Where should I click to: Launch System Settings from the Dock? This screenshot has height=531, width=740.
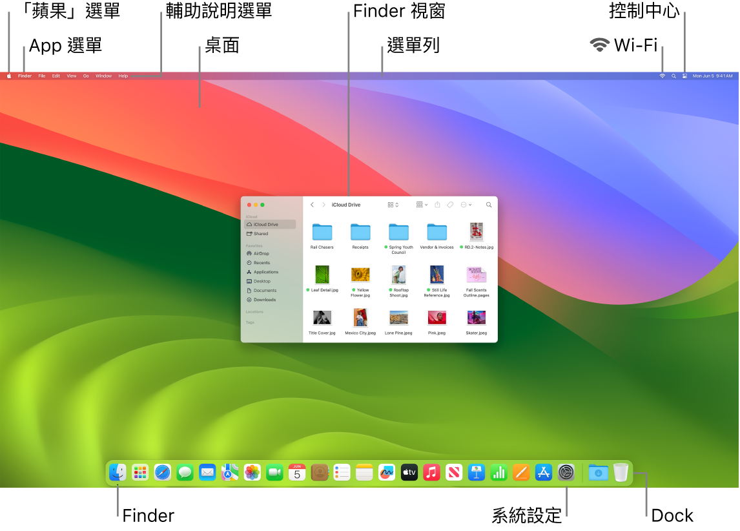click(x=566, y=472)
